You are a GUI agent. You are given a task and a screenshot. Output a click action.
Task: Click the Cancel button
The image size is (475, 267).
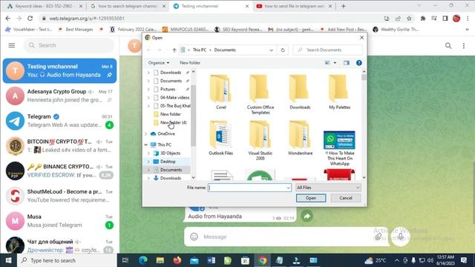(346, 198)
